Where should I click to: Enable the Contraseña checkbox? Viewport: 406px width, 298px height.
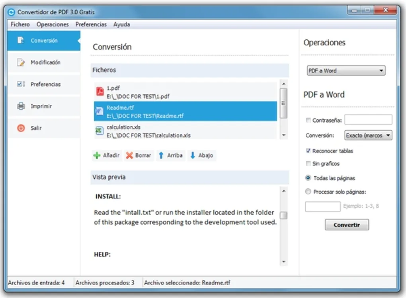[x=308, y=120]
